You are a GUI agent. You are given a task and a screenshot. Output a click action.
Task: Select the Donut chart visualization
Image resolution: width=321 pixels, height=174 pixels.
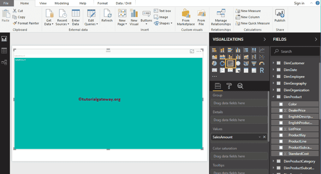223,63
